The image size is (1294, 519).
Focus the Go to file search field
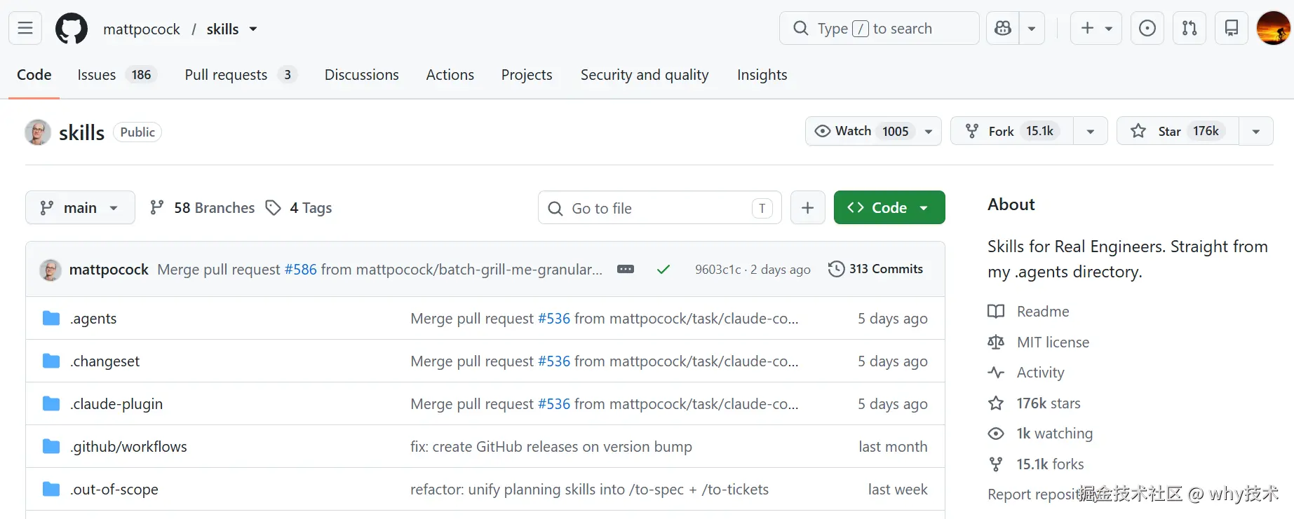(660, 208)
